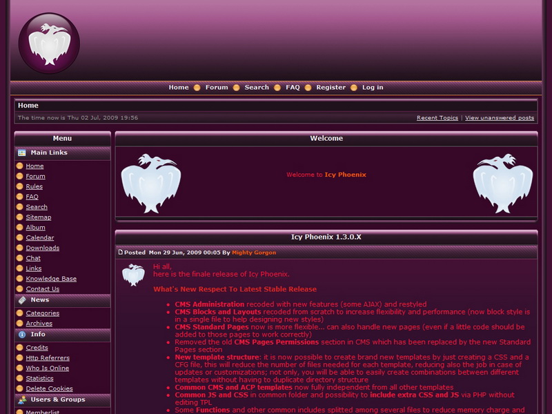Viewport: 552px width, 414px height.
Task: Click Log in in the top navigation
Action: [x=373, y=88]
